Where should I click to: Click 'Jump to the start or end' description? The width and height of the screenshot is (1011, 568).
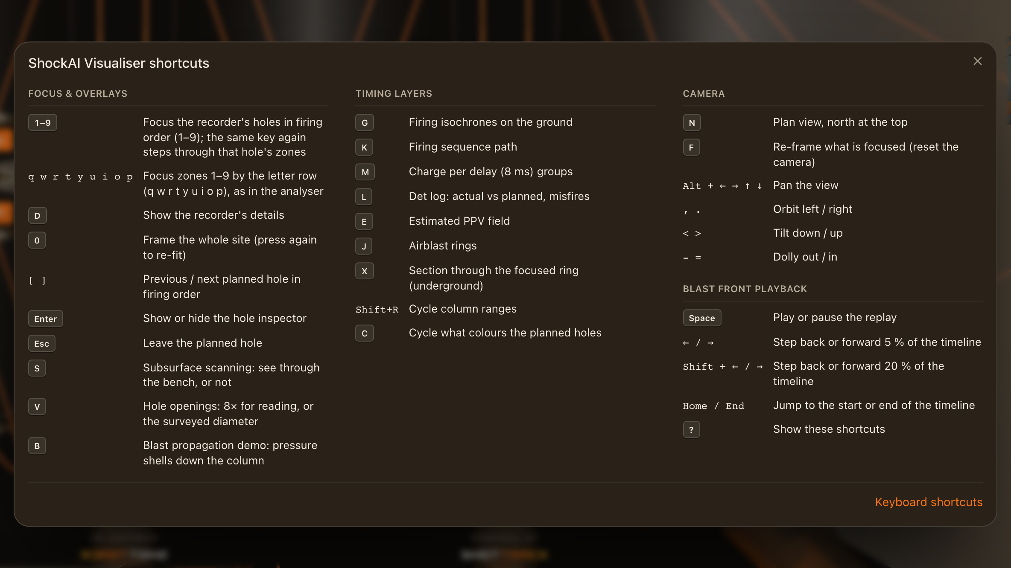pos(874,405)
